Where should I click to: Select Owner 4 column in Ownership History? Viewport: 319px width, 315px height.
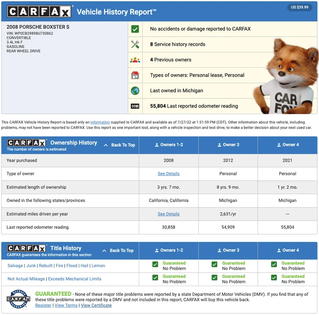click(287, 145)
